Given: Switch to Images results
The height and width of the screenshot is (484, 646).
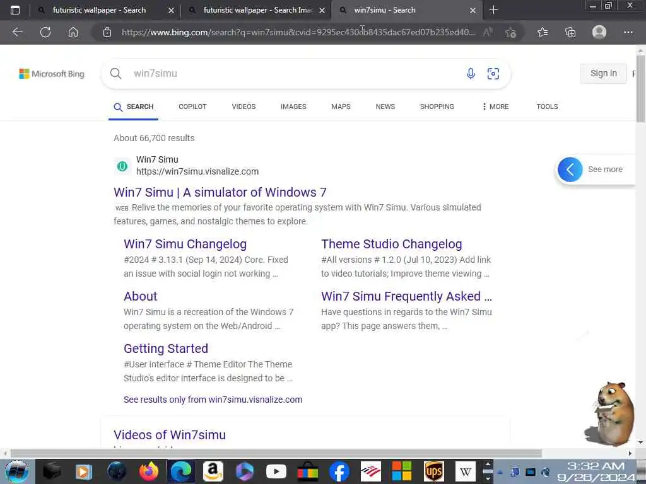Looking at the screenshot, I should 293,107.
